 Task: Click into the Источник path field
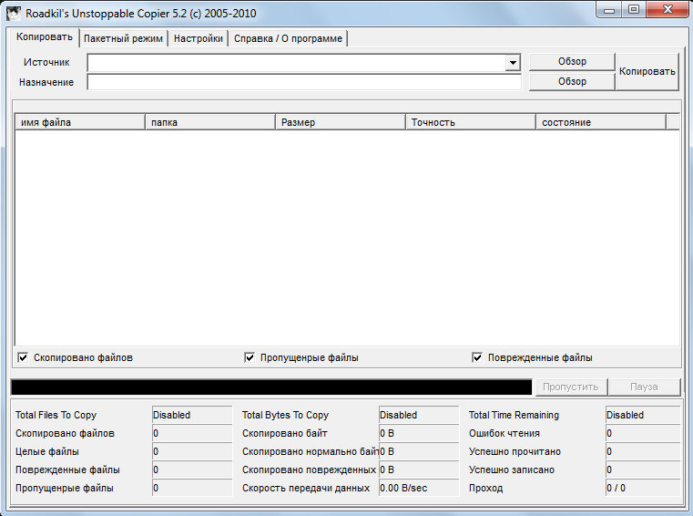(297, 62)
